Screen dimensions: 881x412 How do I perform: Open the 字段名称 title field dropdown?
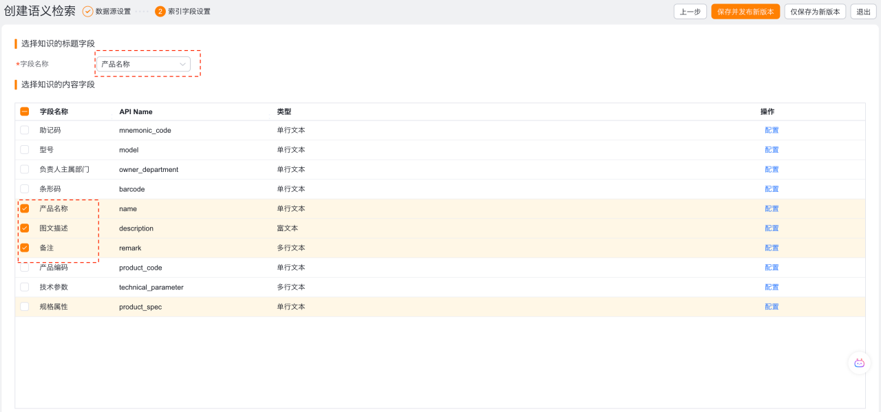pyautogui.click(x=143, y=64)
